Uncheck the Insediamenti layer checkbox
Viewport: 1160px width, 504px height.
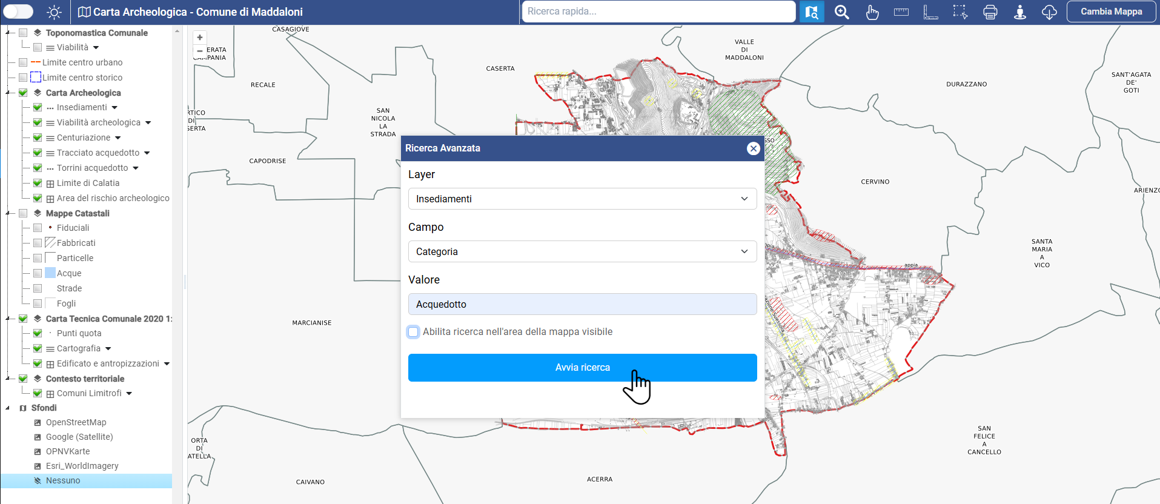38,107
